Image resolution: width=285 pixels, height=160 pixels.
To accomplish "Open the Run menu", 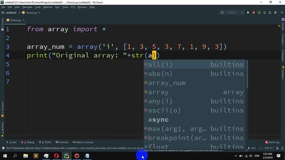I will [57, 7].
